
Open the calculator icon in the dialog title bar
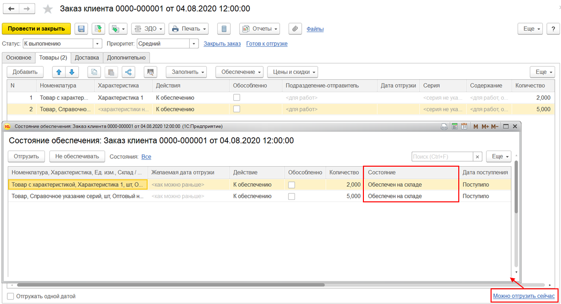(x=454, y=126)
